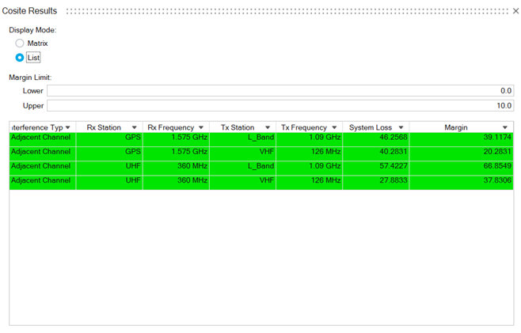Select the Adjacent Channel cell with margin 39.1174
This screenshot has width=521, height=333.
point(43,138)
